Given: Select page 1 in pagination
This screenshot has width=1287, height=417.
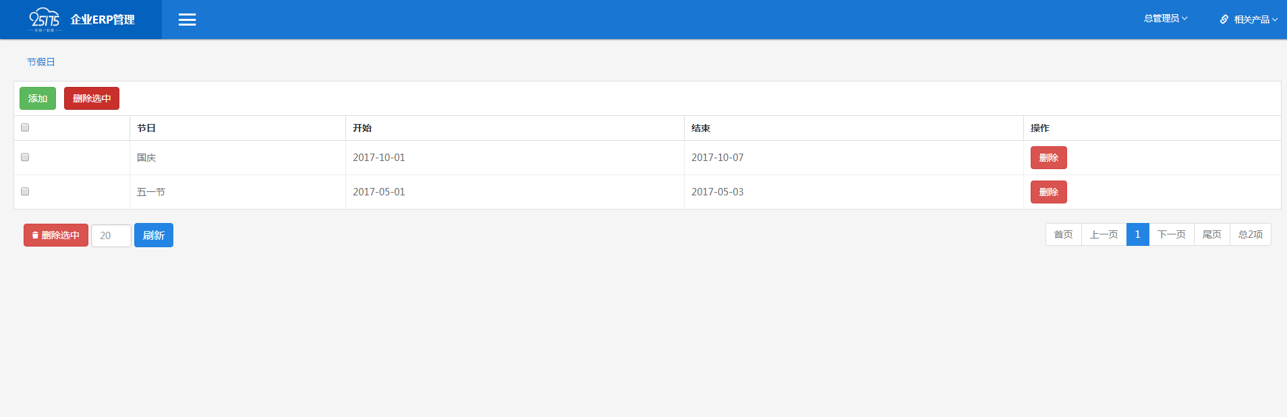Looking at the screenshot, I should pyautogui.click(x=1137, y=234).
